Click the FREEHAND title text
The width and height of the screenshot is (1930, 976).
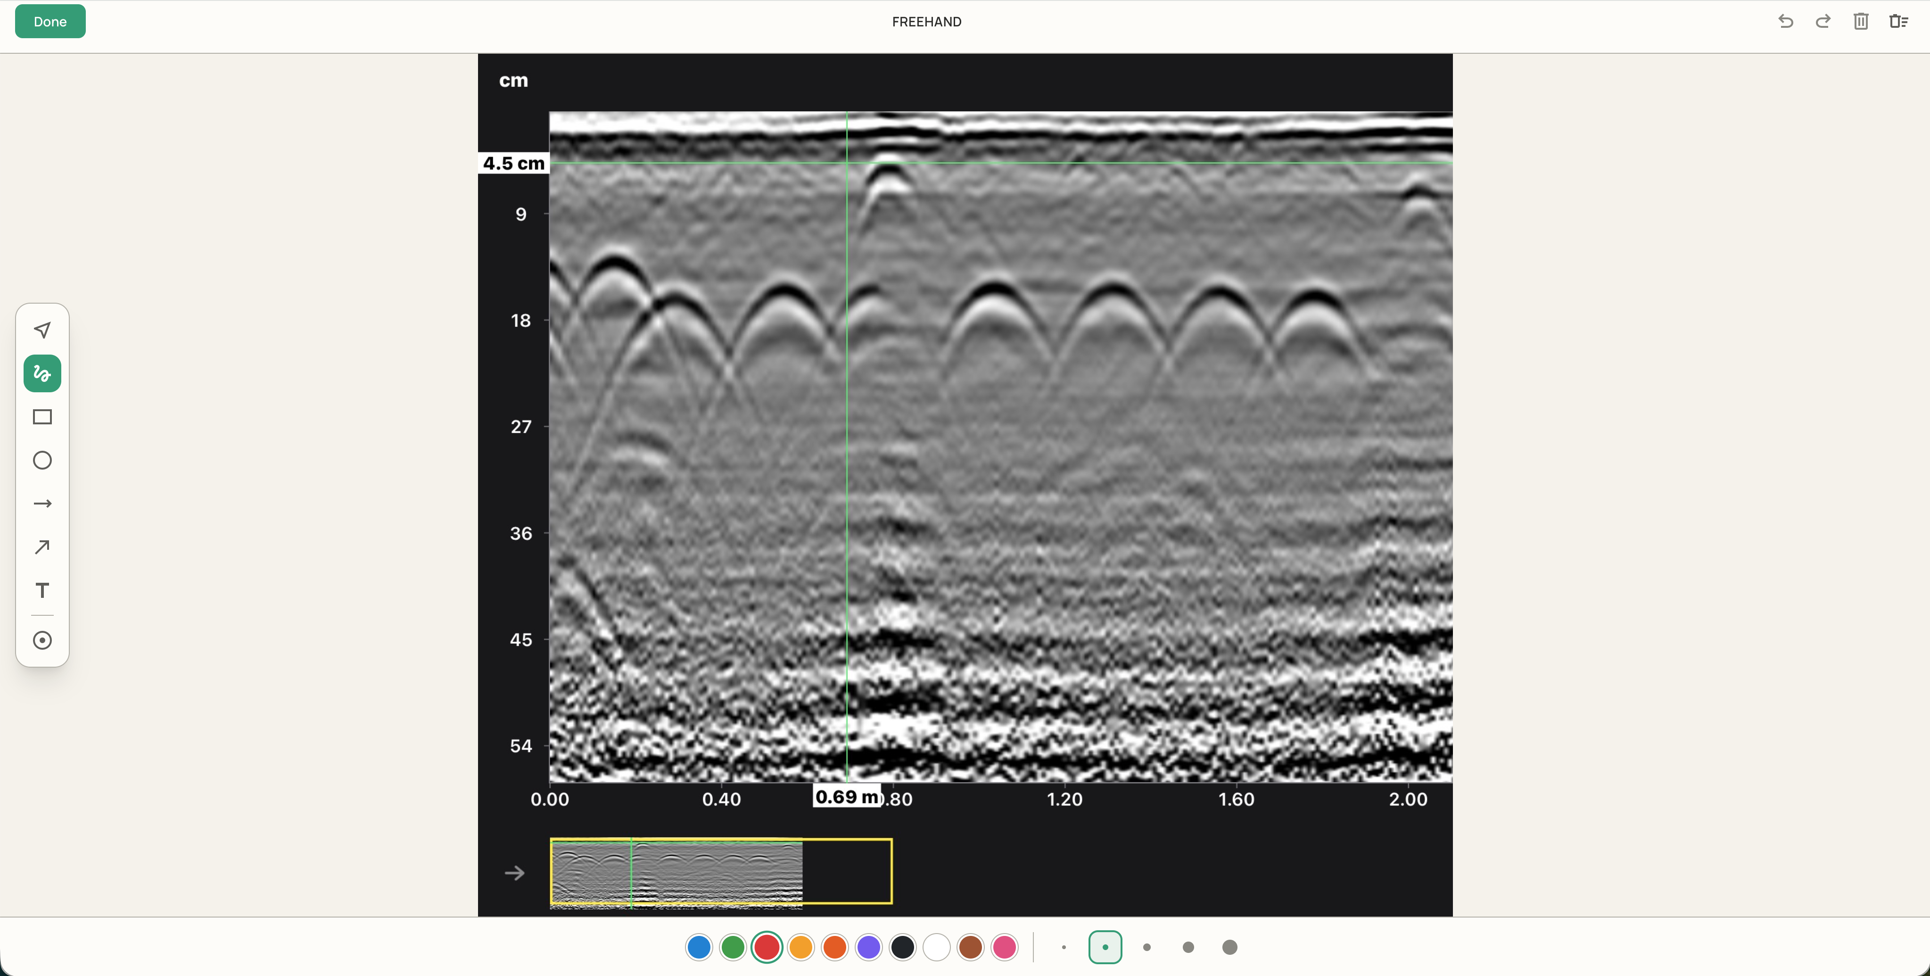(927, 22)
